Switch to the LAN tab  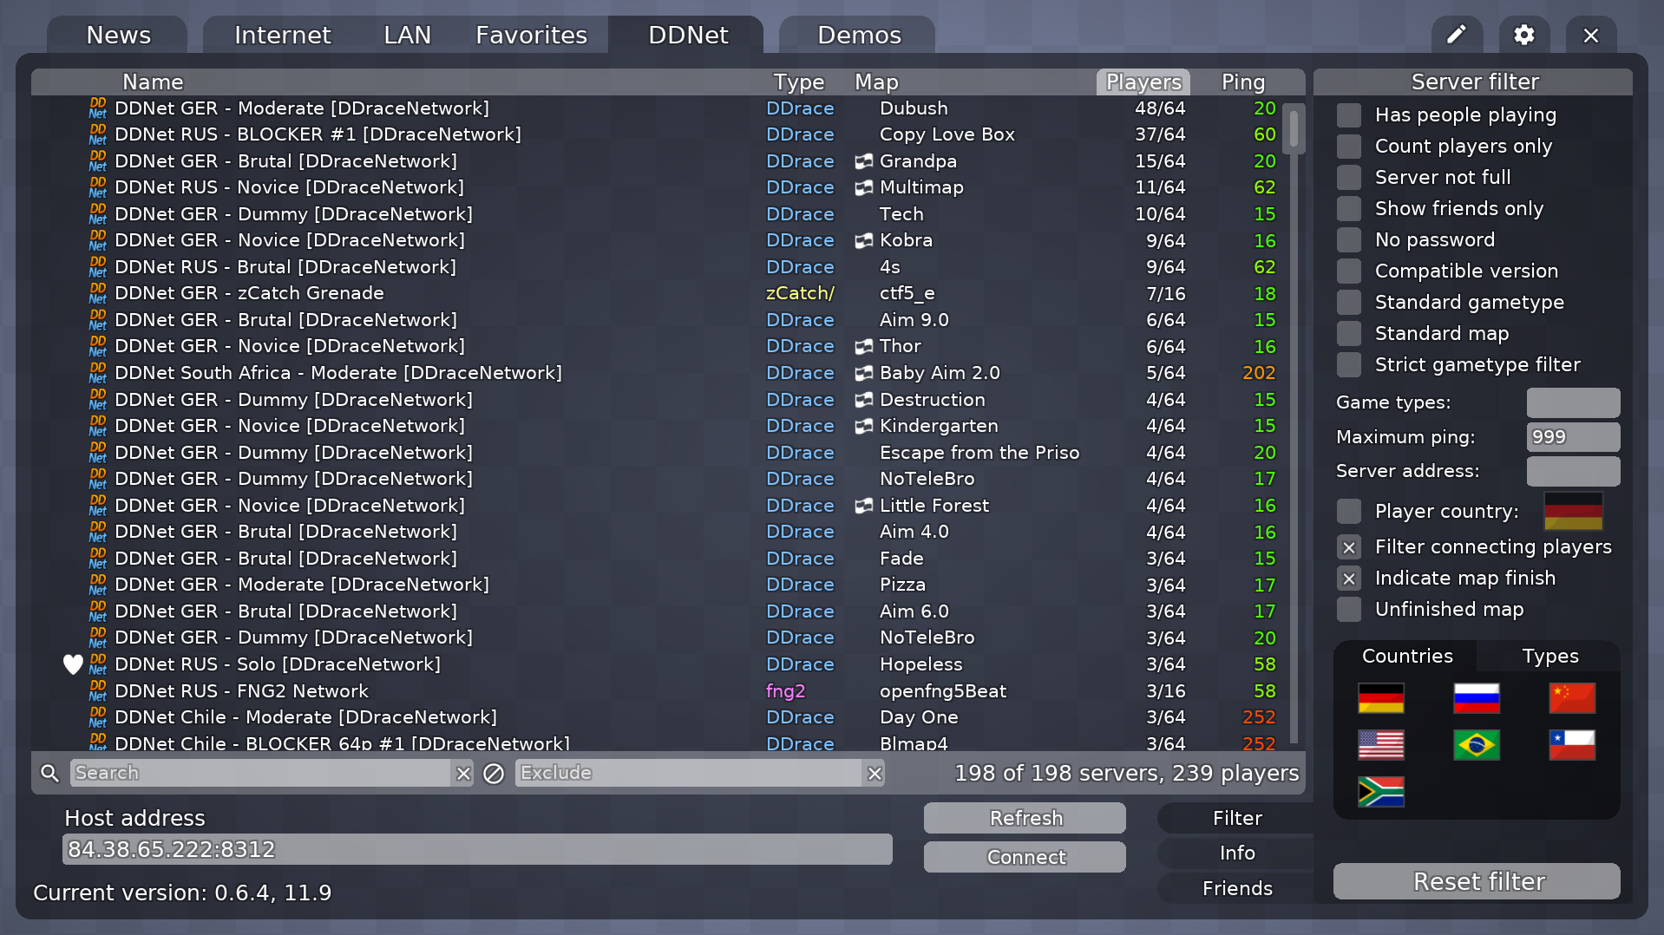(x=407, y=35)
